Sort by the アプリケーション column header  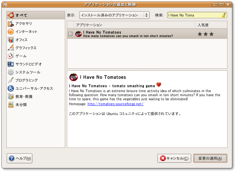tap(135, 25)
